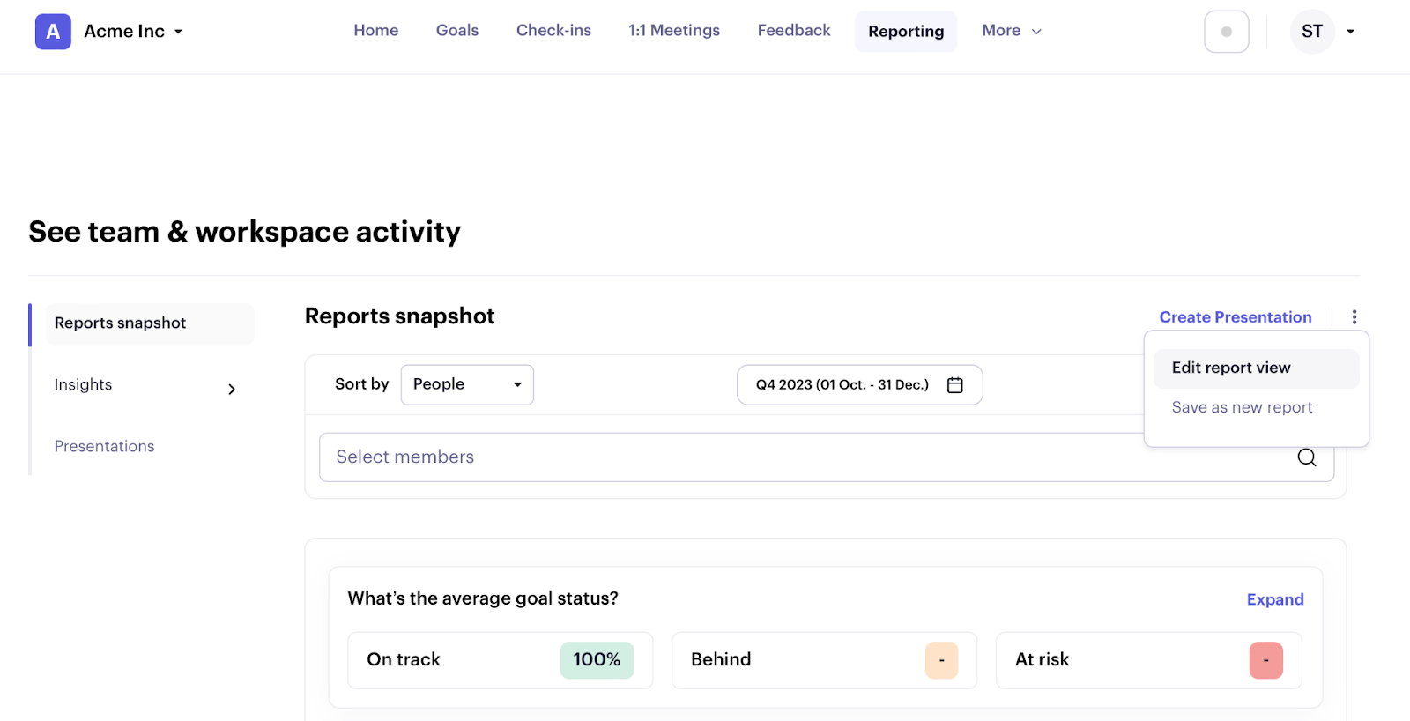Expand the average goal status card
Viewport: 1410px width, 721px height.
tap(1275, 600)
